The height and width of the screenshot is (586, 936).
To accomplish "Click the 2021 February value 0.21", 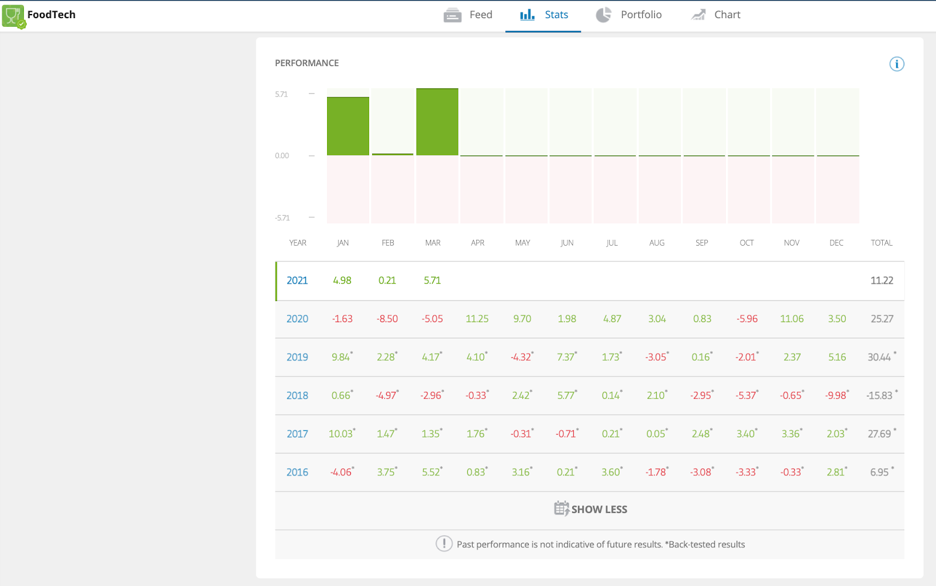I will click(x=387, y=281).
